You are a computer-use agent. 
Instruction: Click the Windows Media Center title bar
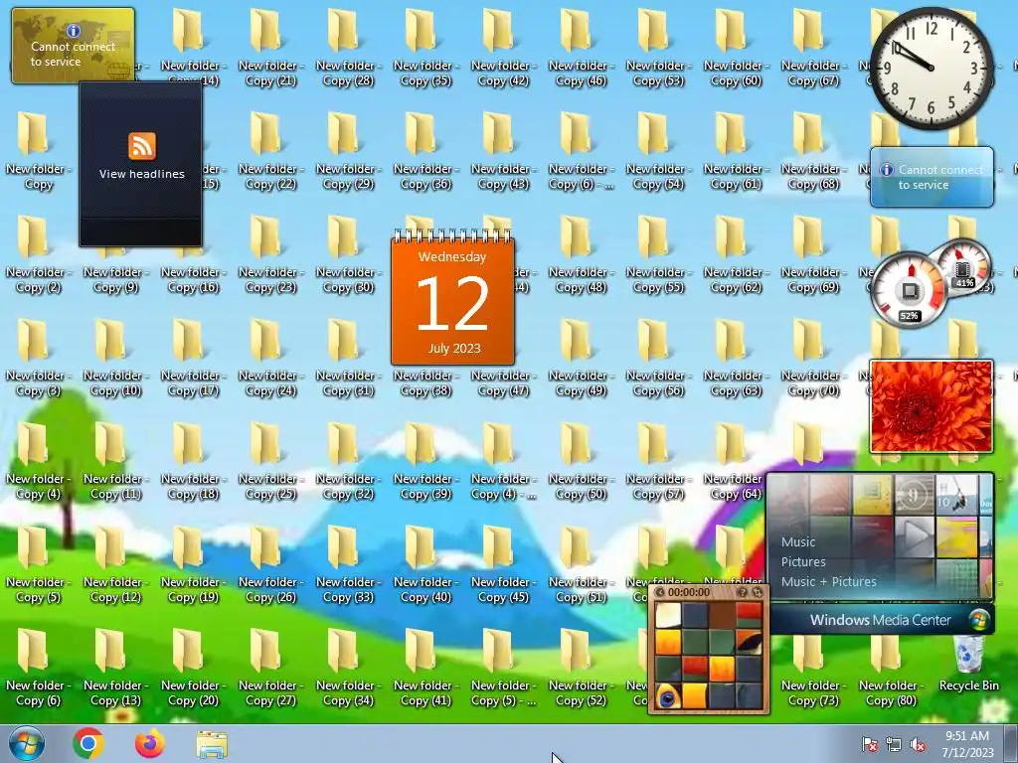coord(881,620)
